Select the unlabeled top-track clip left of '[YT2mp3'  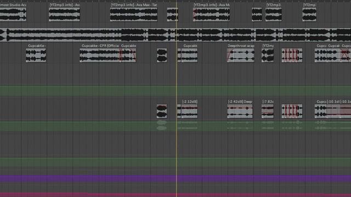click(257, 15)
